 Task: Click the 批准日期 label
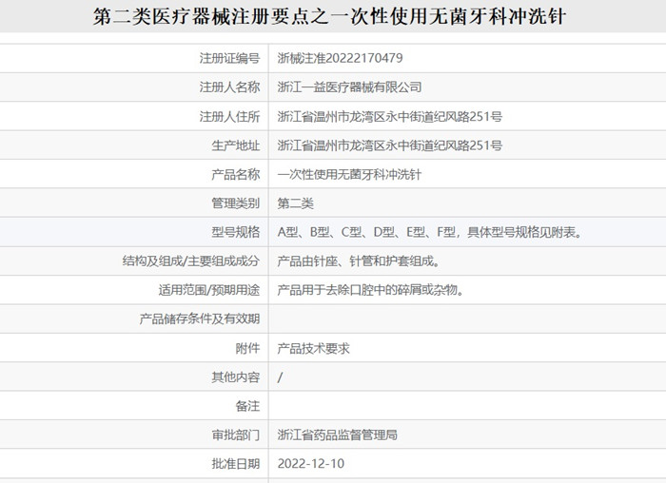coord(236,464)
